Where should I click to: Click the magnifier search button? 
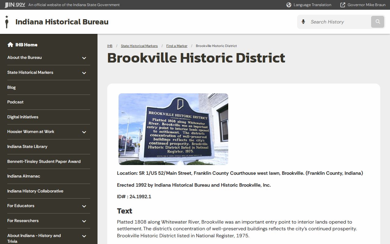(378, 22)
